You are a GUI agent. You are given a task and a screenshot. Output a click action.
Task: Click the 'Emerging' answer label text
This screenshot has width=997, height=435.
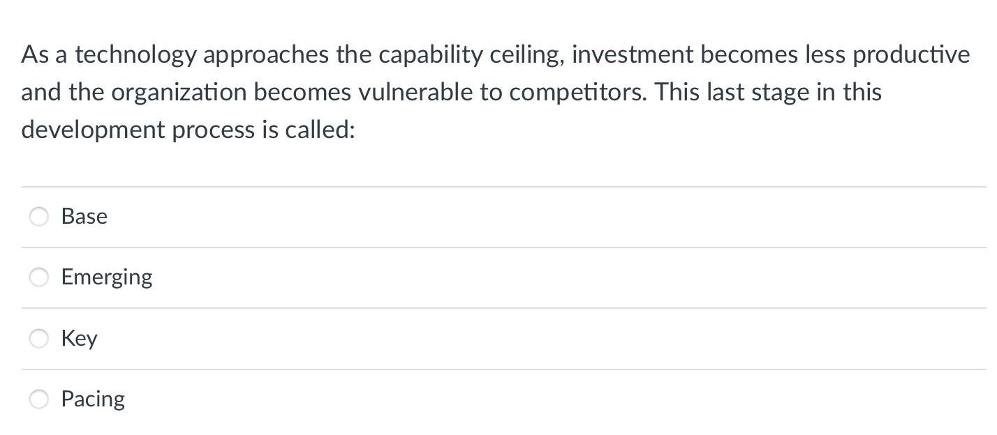(x=106, y=277)
